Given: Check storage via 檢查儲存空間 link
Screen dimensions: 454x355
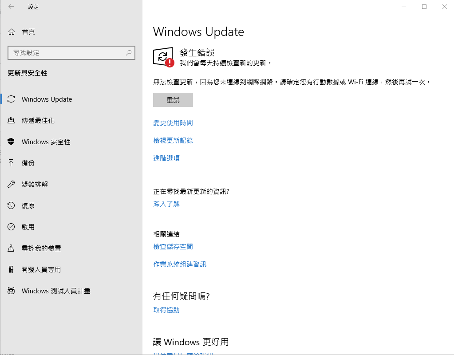Looking at the screenshot, I should click(173, 246).
